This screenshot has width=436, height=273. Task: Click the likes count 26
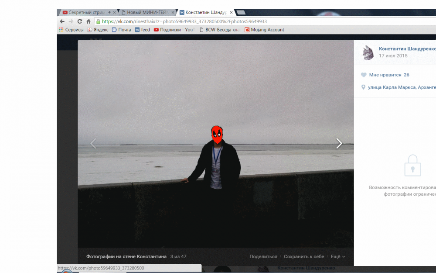point(406,75)
